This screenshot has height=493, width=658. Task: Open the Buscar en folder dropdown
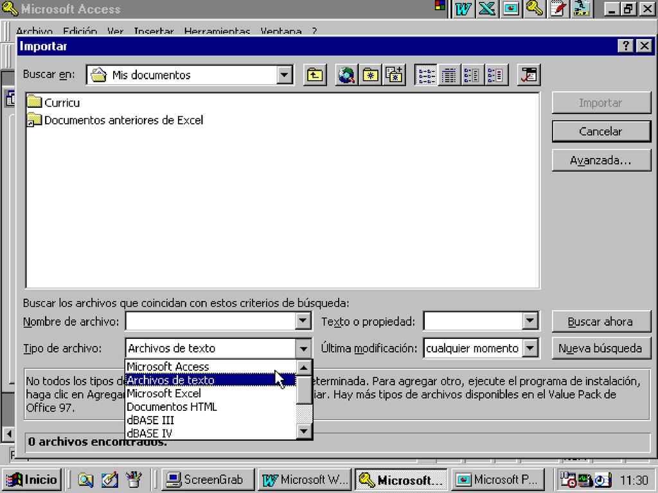coord(284,75)
